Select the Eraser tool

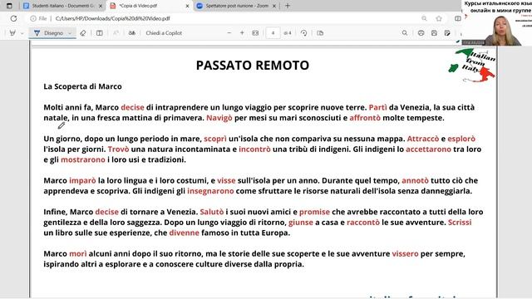tap(83, 33)
